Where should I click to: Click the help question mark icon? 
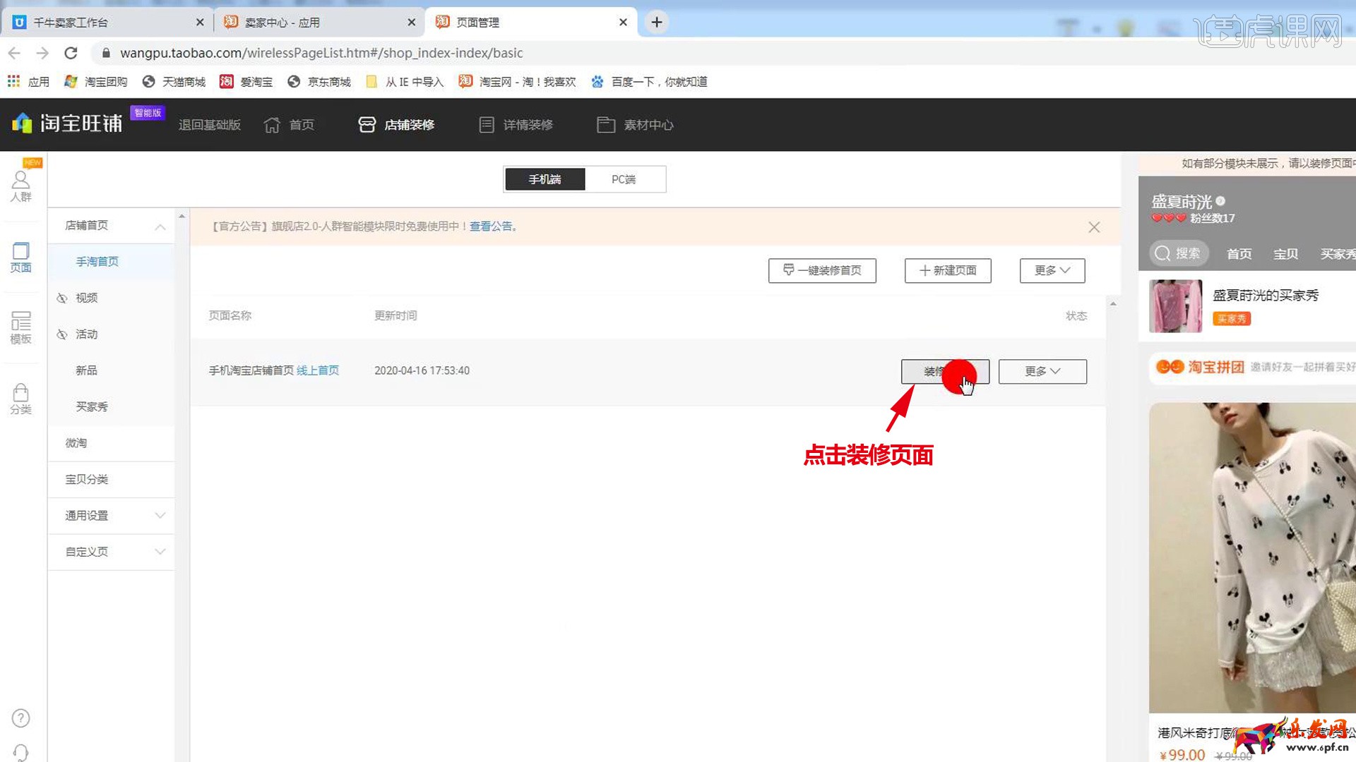[20, 718]
